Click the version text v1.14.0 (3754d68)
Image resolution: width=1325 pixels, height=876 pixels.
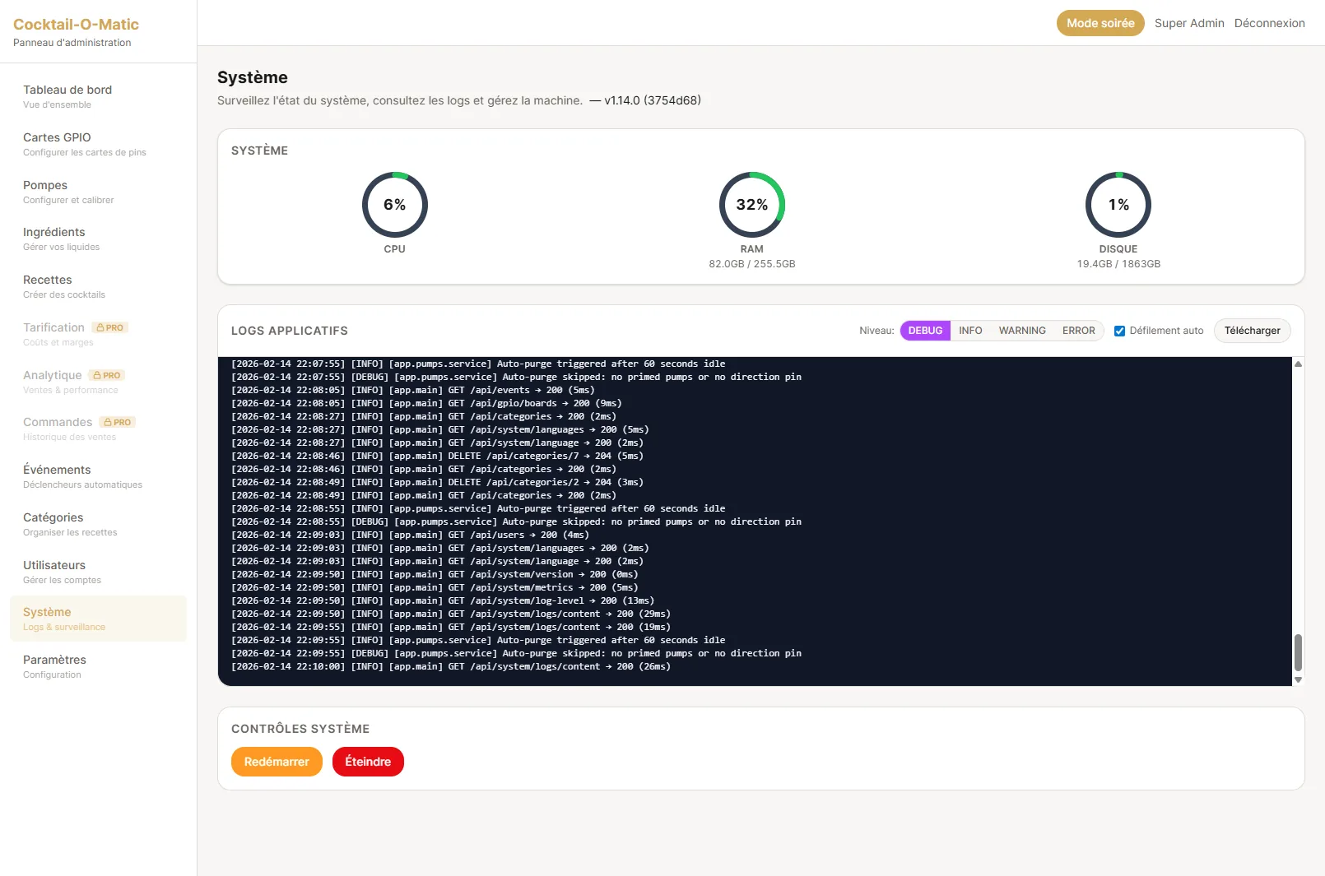point(653,100)
